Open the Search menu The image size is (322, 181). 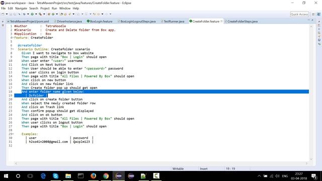tap(34, 9)
